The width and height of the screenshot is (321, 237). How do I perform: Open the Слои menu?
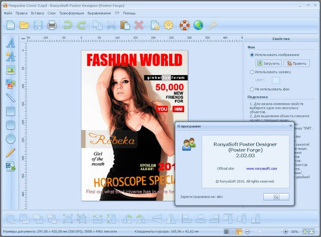(x=51, y=13)
